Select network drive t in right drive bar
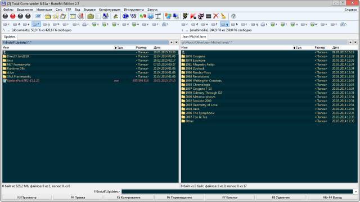This screenshot has height=202, width=360. (x=283, y=24)
